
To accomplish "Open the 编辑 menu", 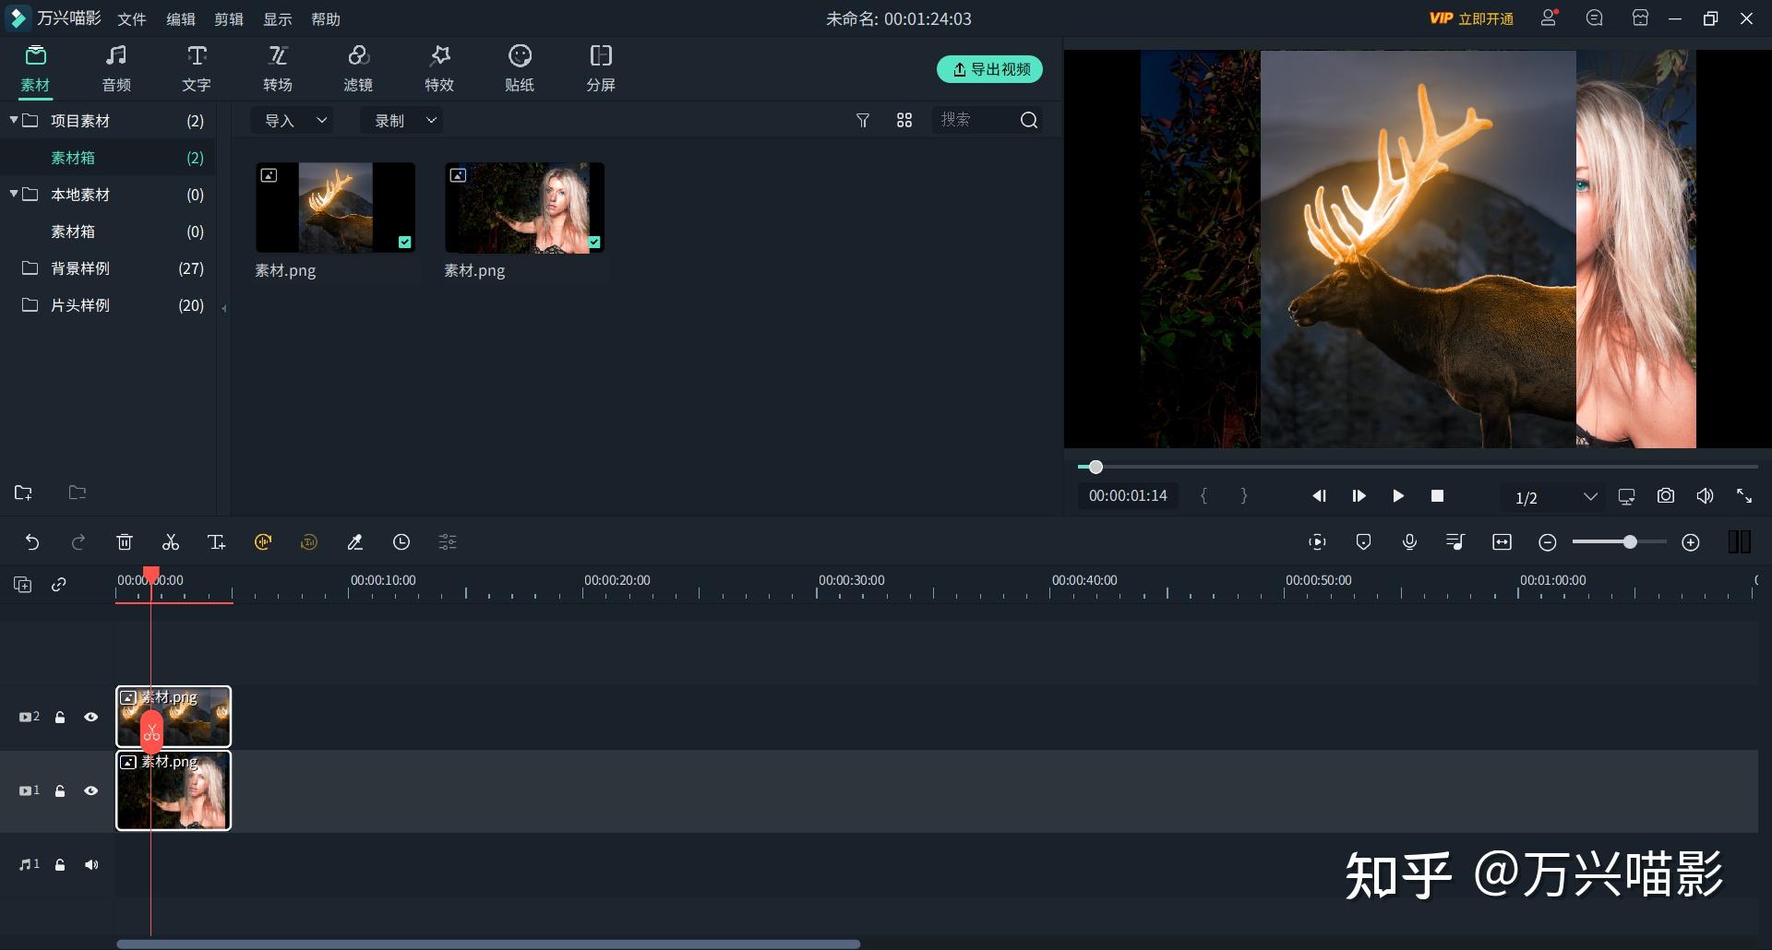I will pyautogui.click(x=181, y=19).
